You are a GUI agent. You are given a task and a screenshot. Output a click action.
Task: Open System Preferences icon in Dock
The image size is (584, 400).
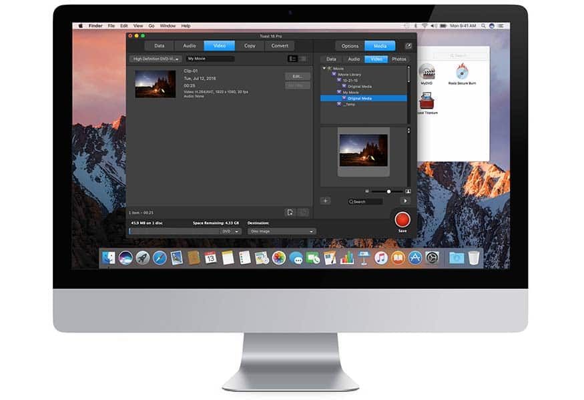tap(432, 257)
